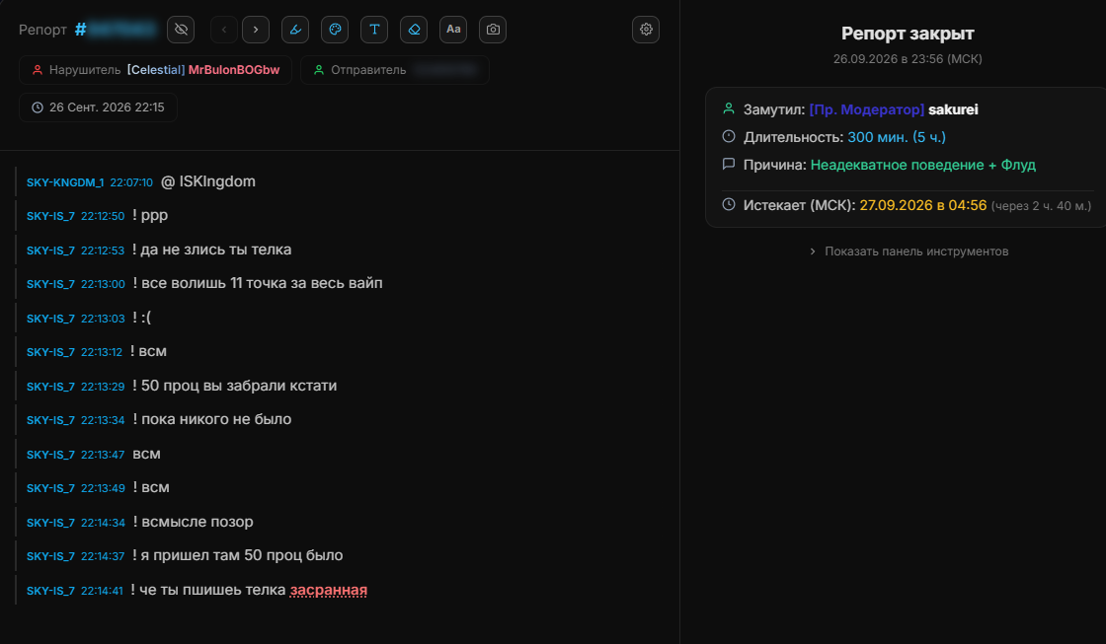Image resolution: width=1106 pixels, height=644 pixels.
Task: Click moderator name sakurei
Action: pos(953,109)
